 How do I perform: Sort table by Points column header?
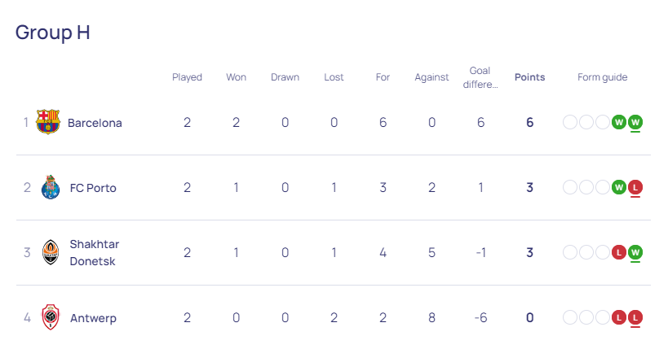click(529, 77)
